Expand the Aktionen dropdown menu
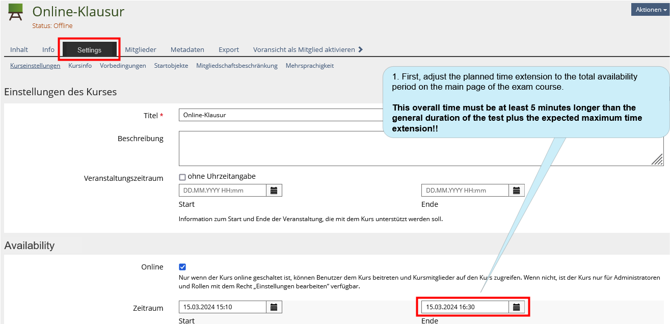 [x=650, y=10]
